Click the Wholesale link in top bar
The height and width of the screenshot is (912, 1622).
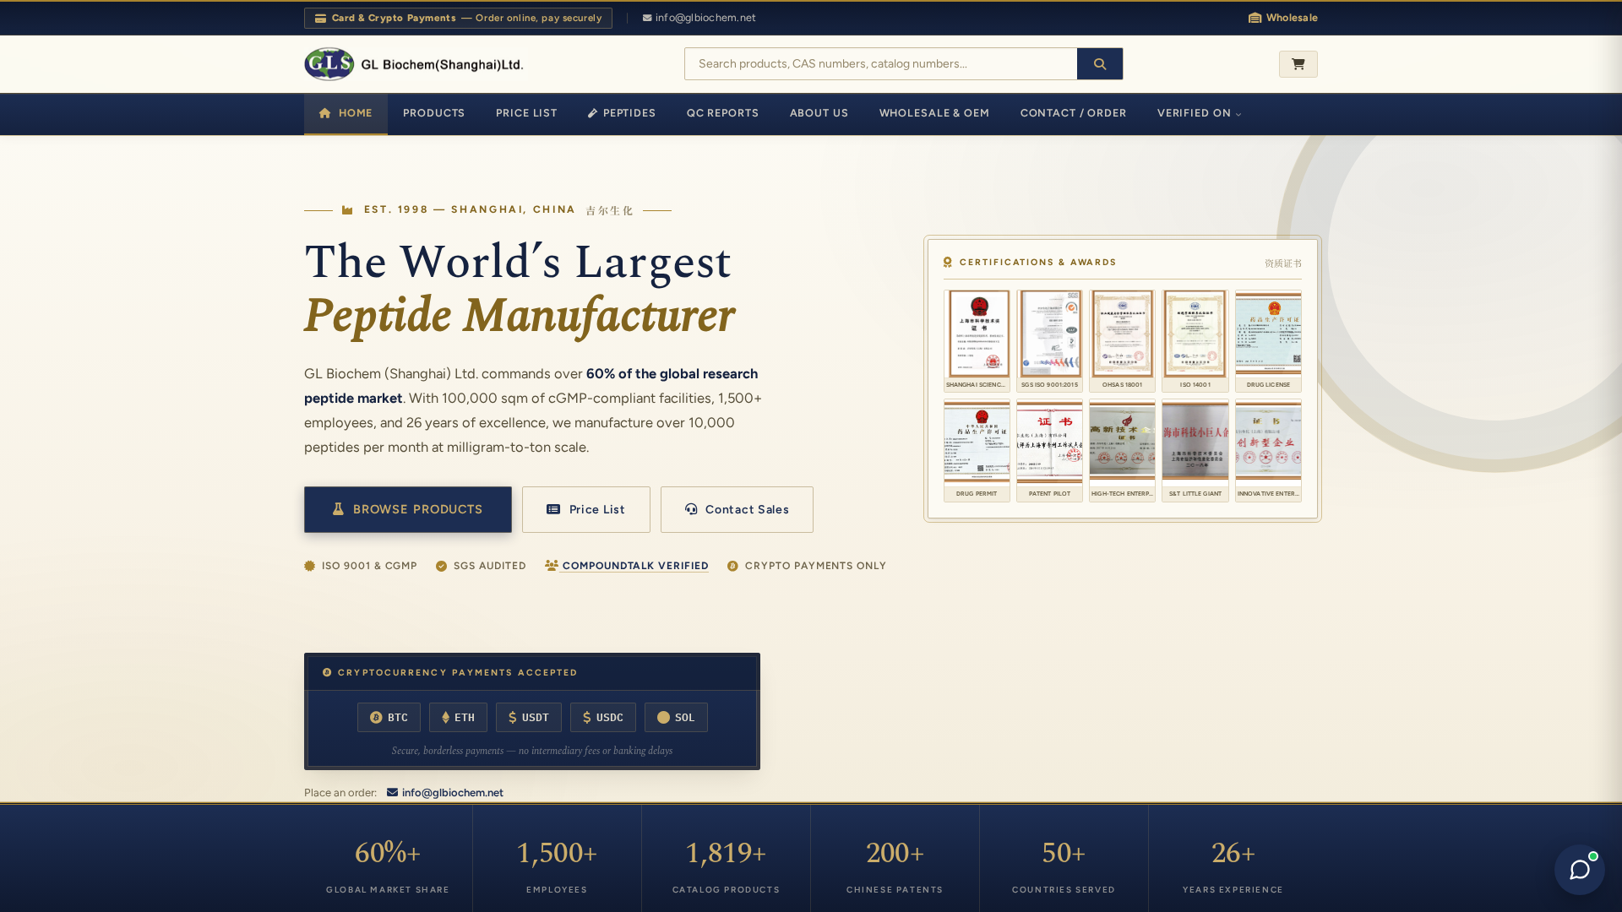[1282, 18]
